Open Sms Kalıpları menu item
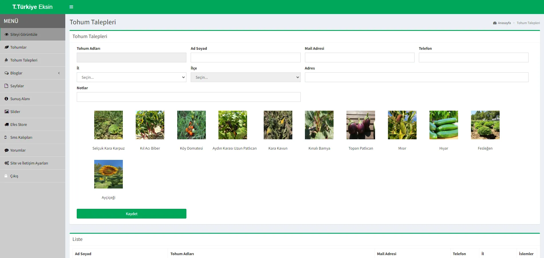The image size is (544, 258). tap(21, 137)
